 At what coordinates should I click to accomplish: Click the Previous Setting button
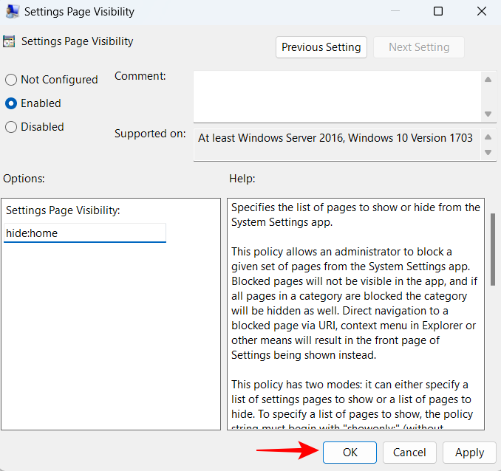[x=321, y=47]
